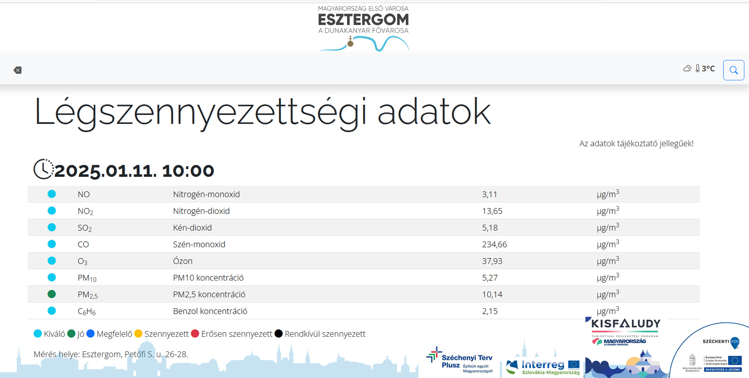Click the Széchenyi Terv Plusz logo
Screen dimensions: 749x378
pyautogui.click(x=460, y=360)
